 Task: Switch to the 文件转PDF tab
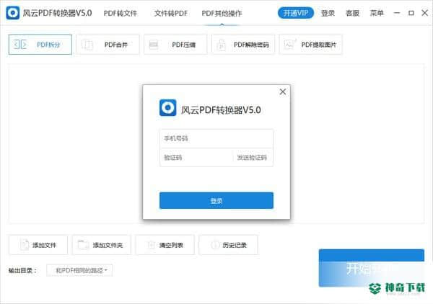[170, 13]
